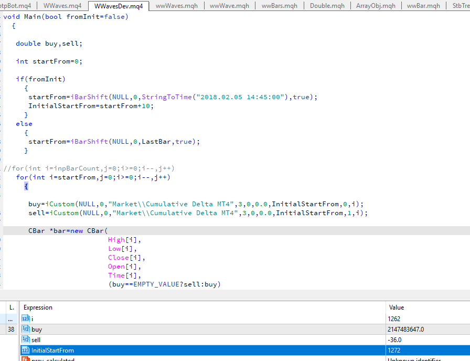Switch to the ArrayObj.mqh tab
Image resolution: width=470 pixels, height=361 pixels.
[x=376, y=6]
